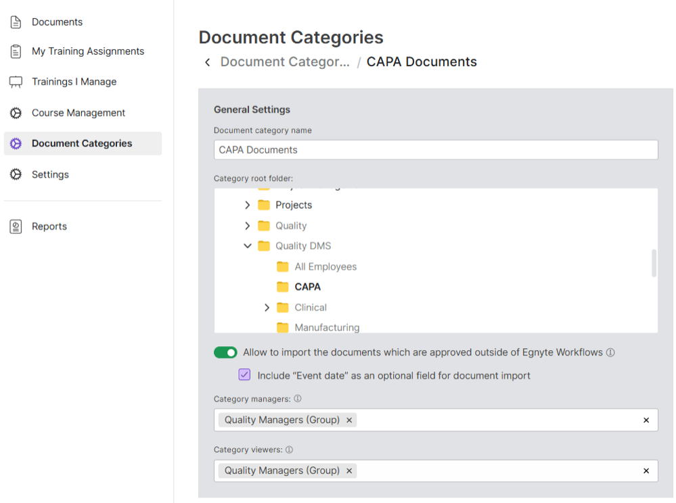Expand the Projects folder
Screen dimensions: 676x503
[248, 204]
